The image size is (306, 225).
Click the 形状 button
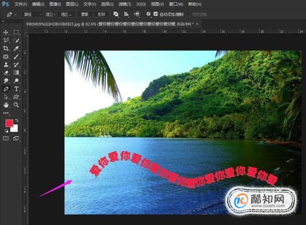pos(101,14)
